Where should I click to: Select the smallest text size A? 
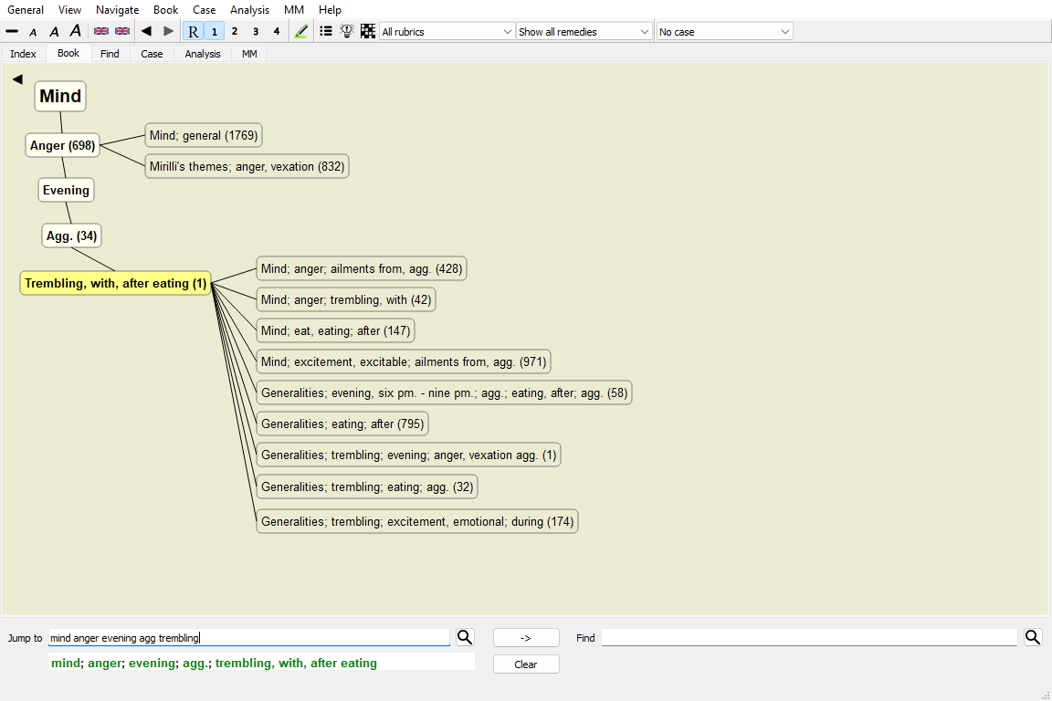pos(33,32)
